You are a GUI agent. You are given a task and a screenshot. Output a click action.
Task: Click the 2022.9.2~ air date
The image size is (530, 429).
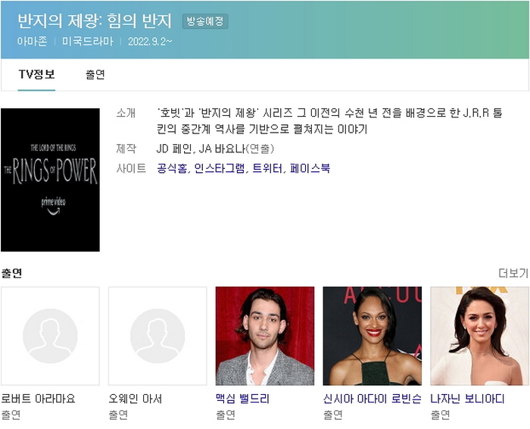[150, 41]
